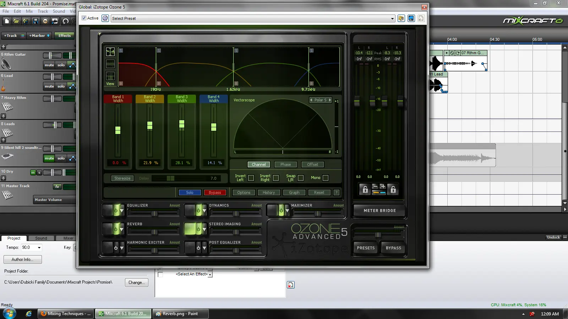Toggle automation on the Rthm Guitar track
This screenshot has height=319, width=568.
coord(72,65)
